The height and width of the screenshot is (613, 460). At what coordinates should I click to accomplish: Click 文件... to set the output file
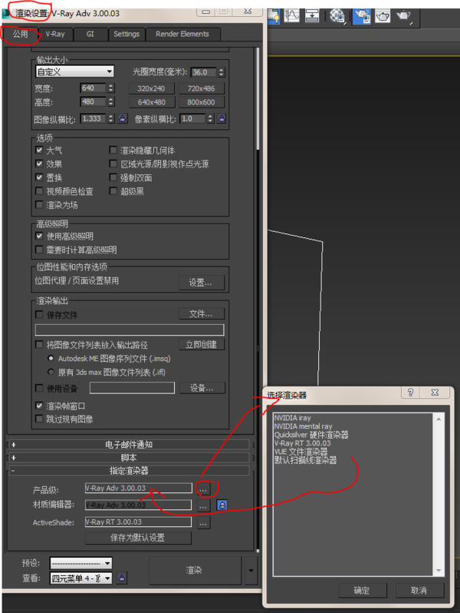point(202,314)
